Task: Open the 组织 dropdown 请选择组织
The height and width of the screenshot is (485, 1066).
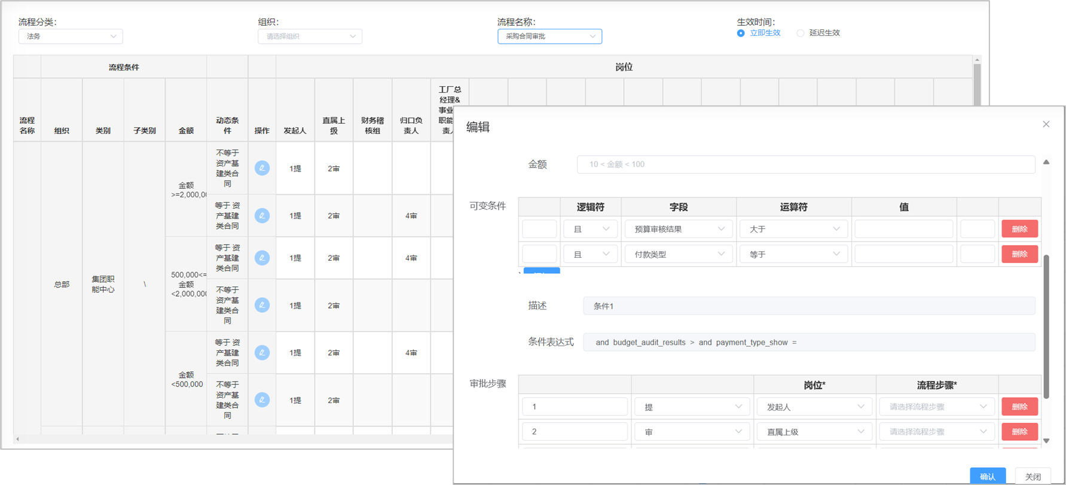Action: (310, 36)
